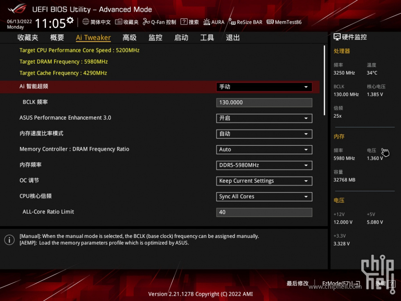Select the OC 调节 row label
The image size is (401, 301).
coord(29,181)
